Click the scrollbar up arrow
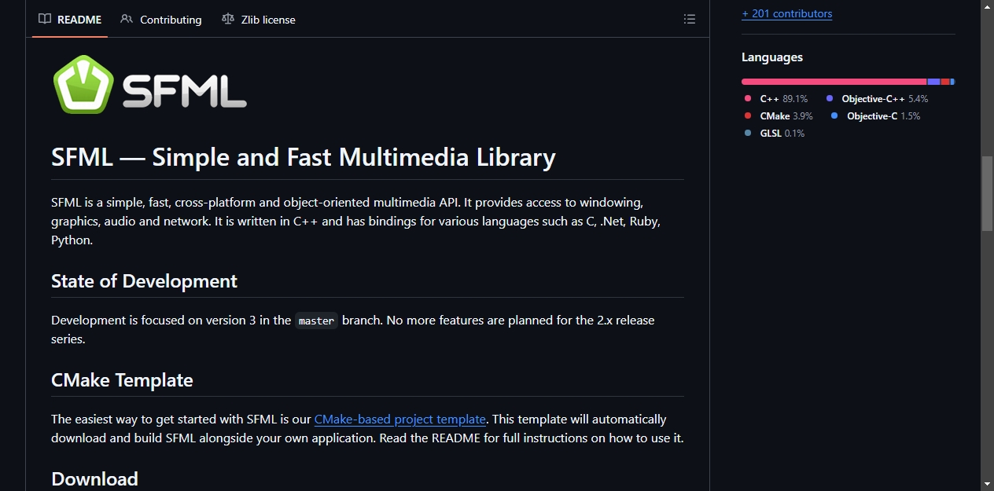994x491 pixels. tap(987, 6)
